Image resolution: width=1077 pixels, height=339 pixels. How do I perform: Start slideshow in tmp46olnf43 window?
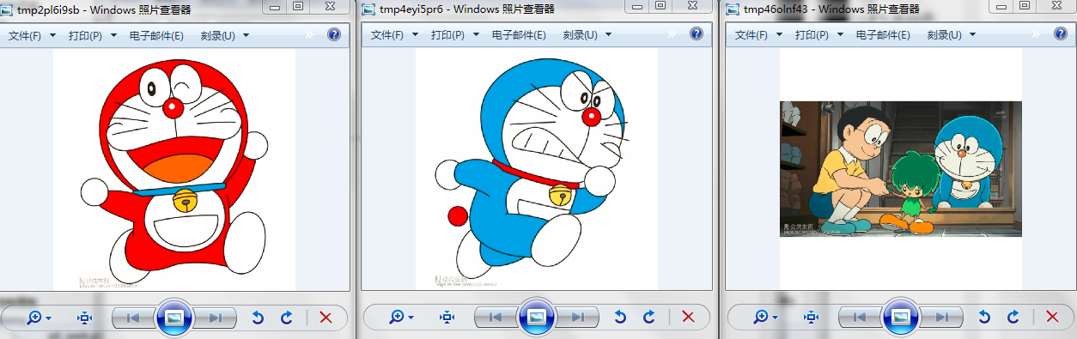tap(901, 318)
